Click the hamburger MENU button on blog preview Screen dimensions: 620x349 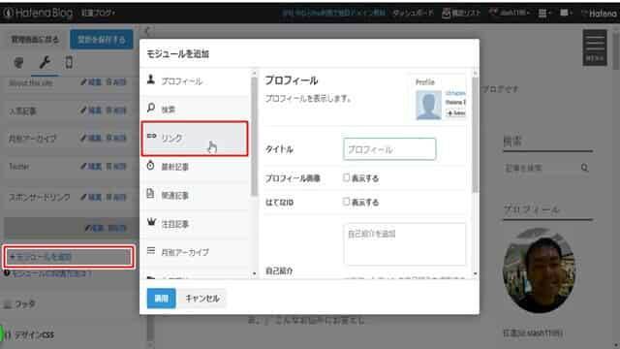point(595,48)
